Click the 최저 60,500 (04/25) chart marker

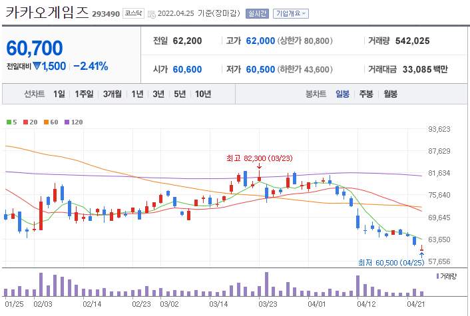(391, 263)
